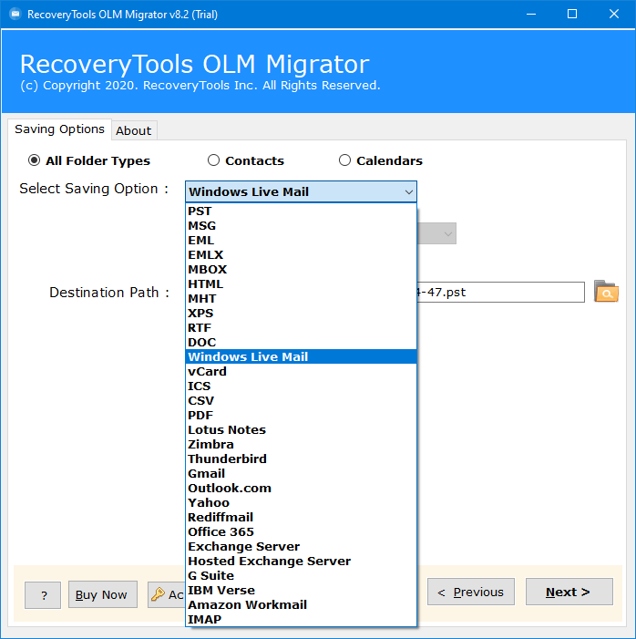
Task: Select highlighted Windows Live Mail list entry
Action: click(301, 357)
